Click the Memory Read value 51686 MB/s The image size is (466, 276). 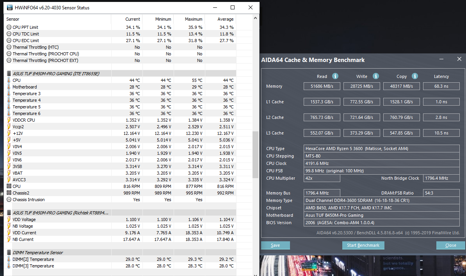[322, 86]
